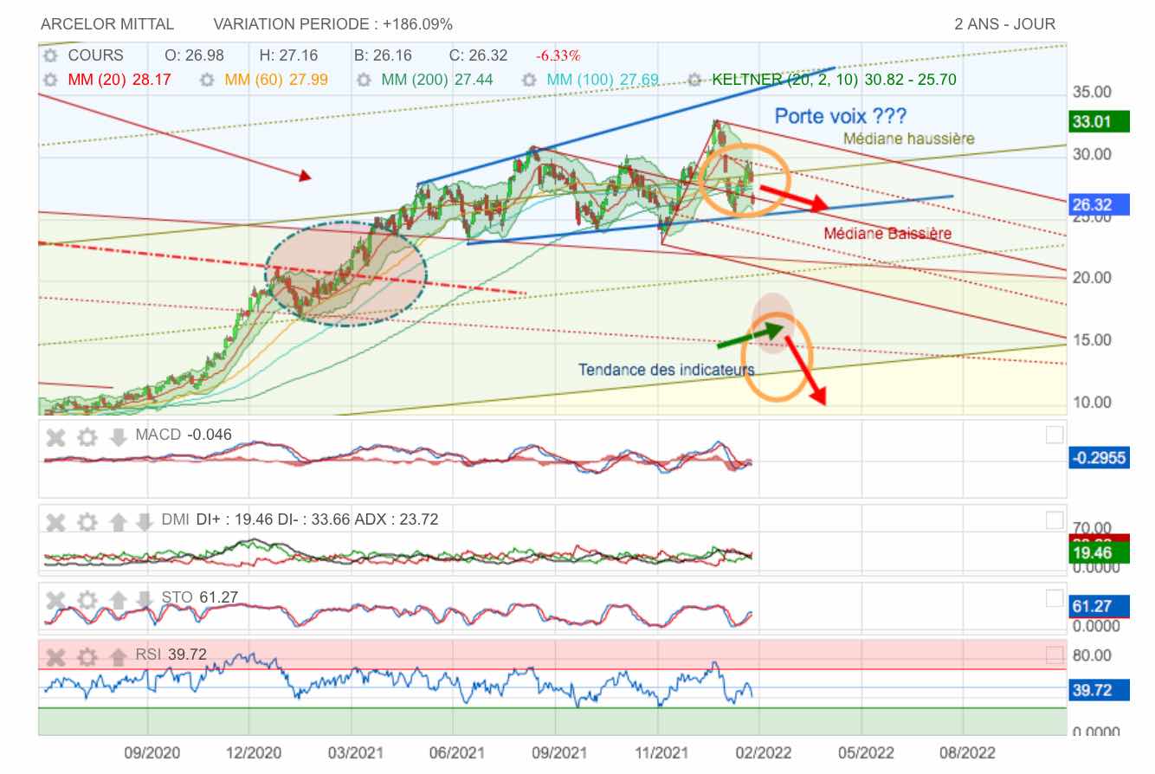Screen dimensions: 1155x774
Task: Click the MACD -0.2955 value tag
Action: click(x=1100, y=458)
